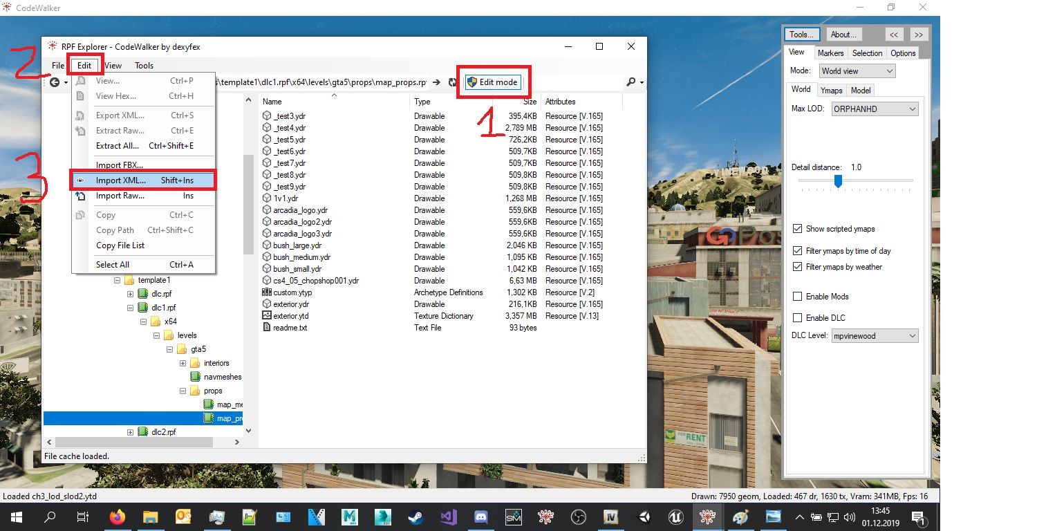Open the DLC Level dropdown mpvinewood
Screen dimensions: 1037x531
pos(875,336)
